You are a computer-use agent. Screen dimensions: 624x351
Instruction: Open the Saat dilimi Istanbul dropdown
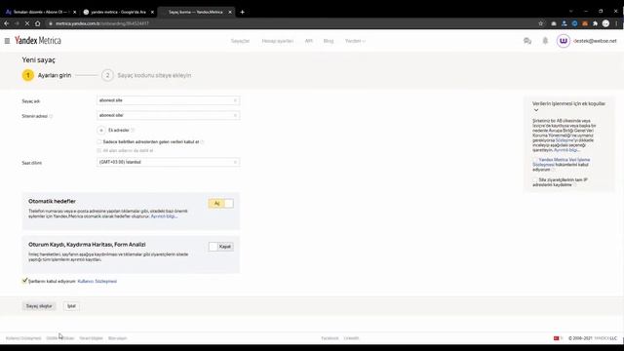pos(168,162)
